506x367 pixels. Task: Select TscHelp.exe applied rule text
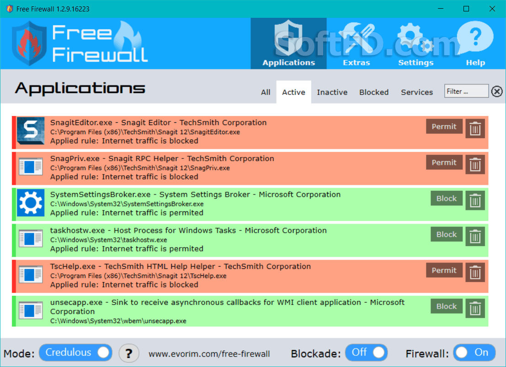124,284
